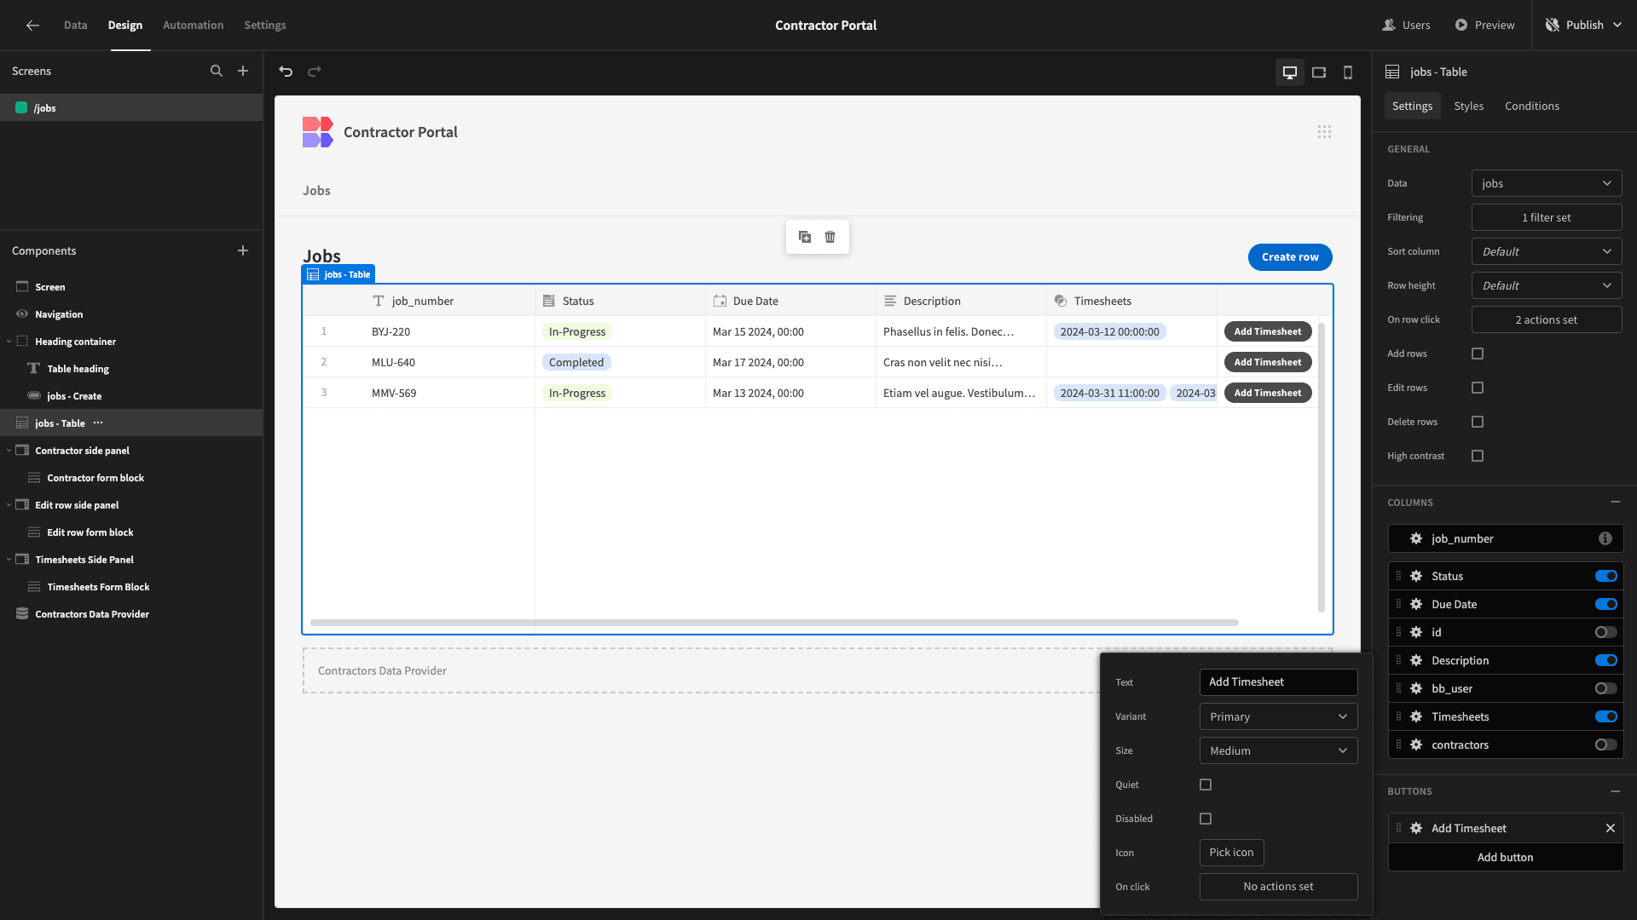The image size is (1637, 920).
Task: Open Description column settings gear
Action: pyautogui.click(x=1416, y=661)
